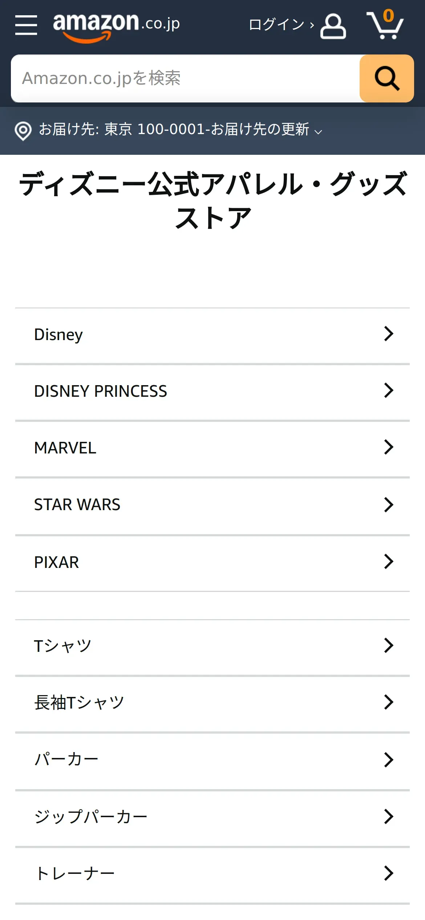Open the DISNEY PRINCESS category
This screenshot has width=425, height=920.
pos(212,391)
